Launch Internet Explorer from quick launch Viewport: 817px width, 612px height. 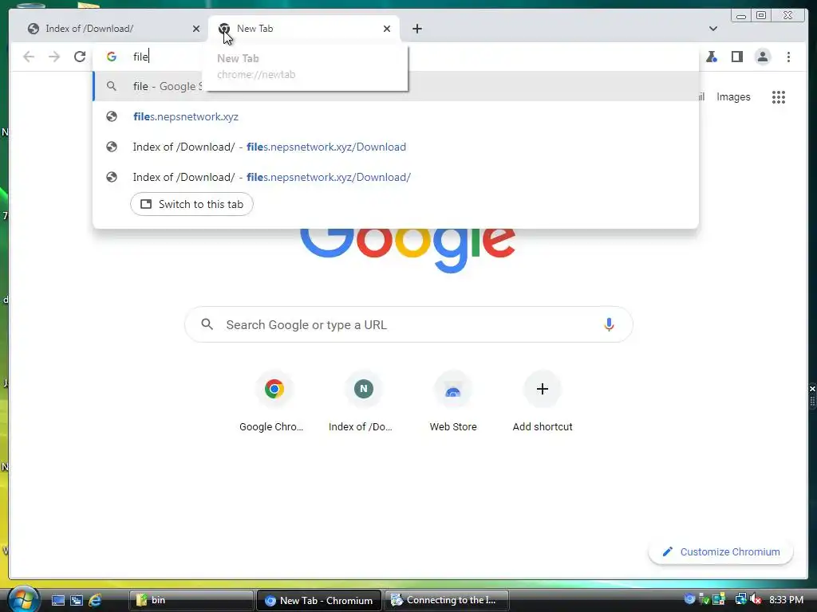pyautogui.click(x=95, y=600)
